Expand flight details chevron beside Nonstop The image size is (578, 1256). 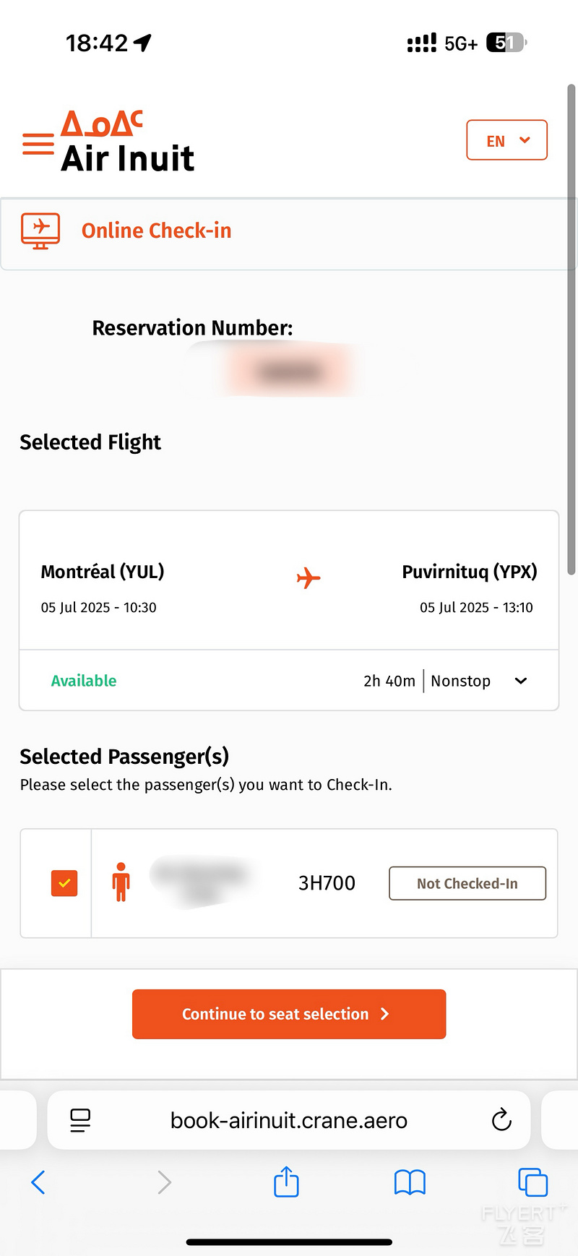tap(521, 681)
